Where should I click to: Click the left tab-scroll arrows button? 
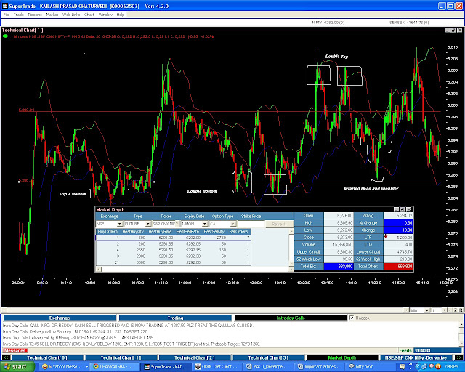click(x=6, y=357)
